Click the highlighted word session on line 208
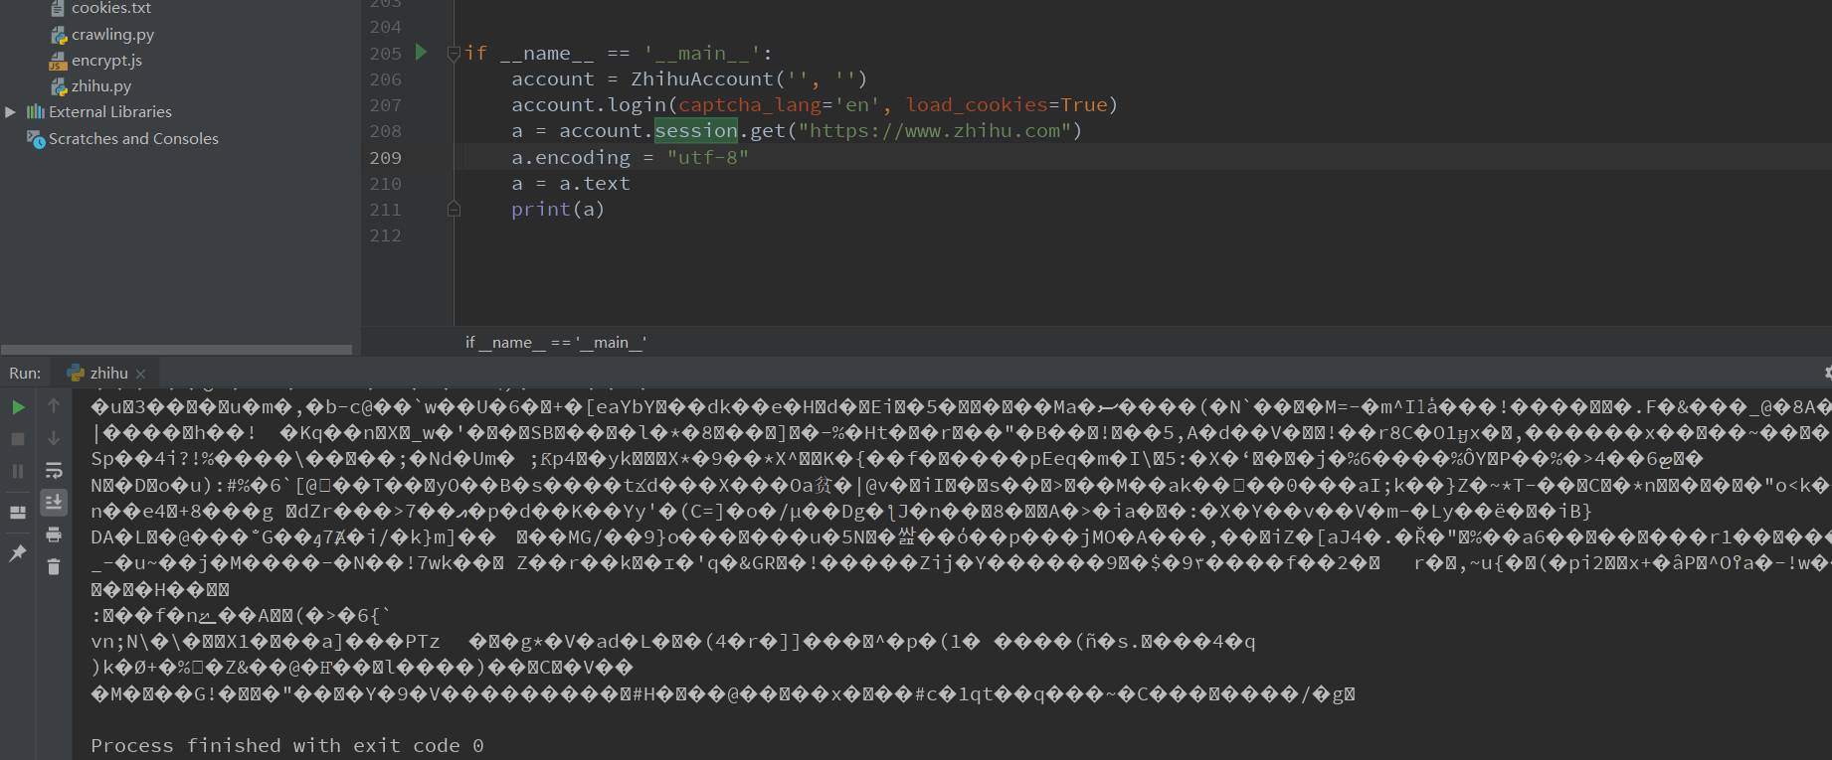The height and width of the screenshot is (760, 1832). point(696,130)
